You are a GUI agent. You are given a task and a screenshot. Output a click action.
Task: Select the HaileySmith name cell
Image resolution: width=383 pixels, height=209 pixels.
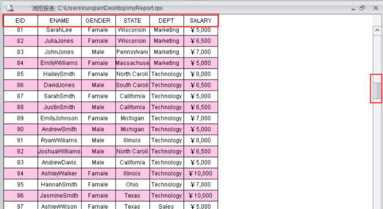pos(60,74)
